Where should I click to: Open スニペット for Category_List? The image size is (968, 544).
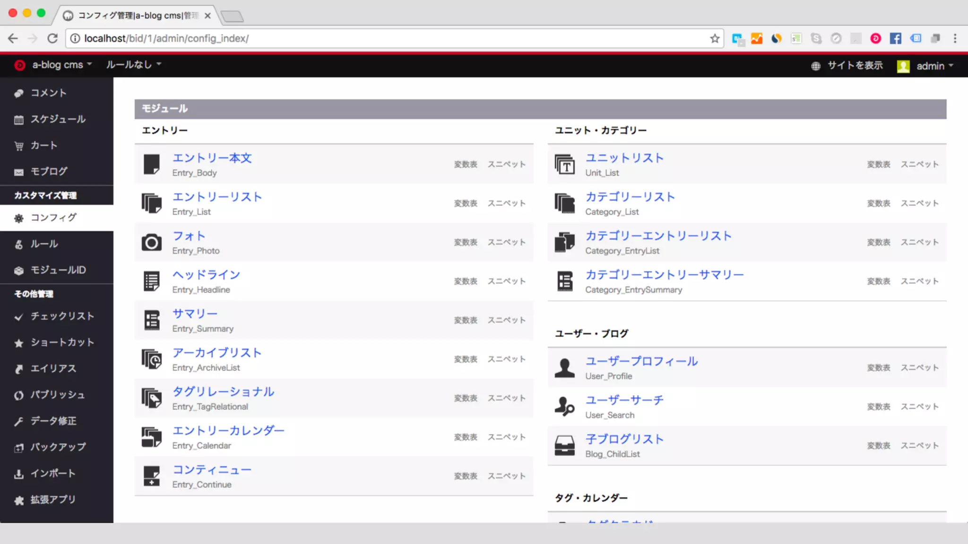click(x=919, y=204)
